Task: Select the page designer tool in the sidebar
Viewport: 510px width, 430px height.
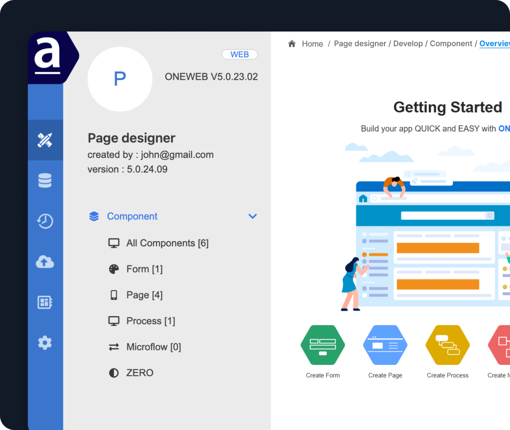Action: click(x=45, y=140)
